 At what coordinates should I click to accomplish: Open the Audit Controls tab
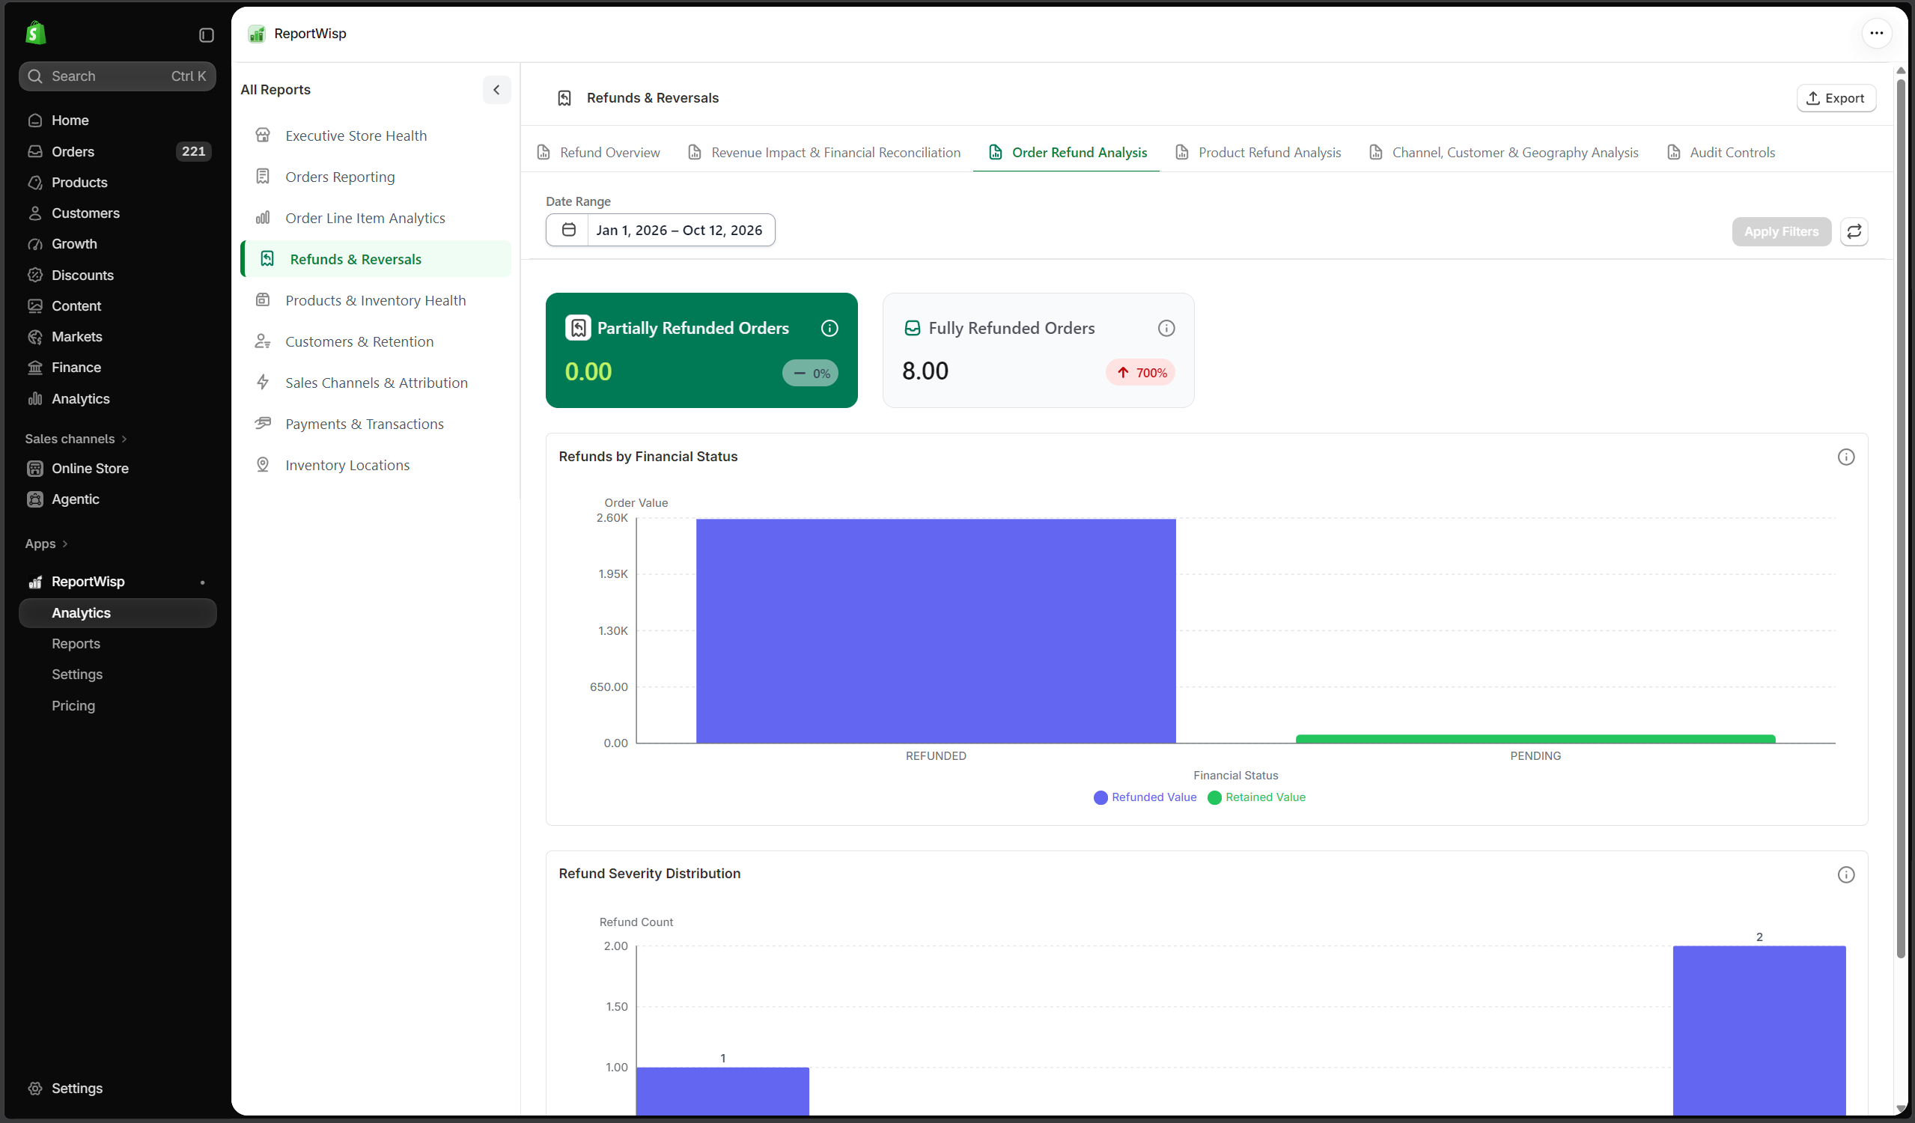(1720, 152)
